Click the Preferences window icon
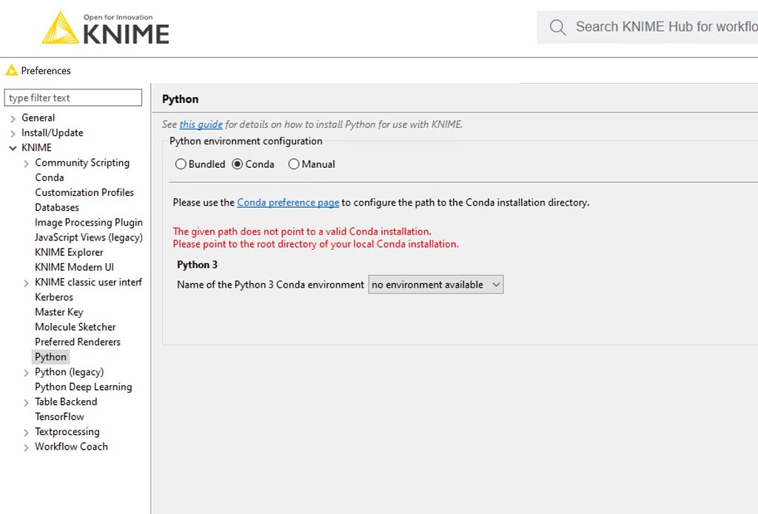The height and width of the screenshot is (514, 758). [11, 70]
